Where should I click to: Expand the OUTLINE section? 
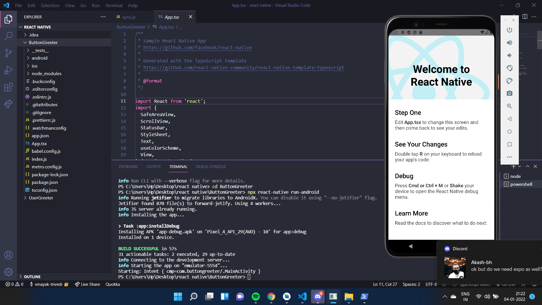[64, 277]
